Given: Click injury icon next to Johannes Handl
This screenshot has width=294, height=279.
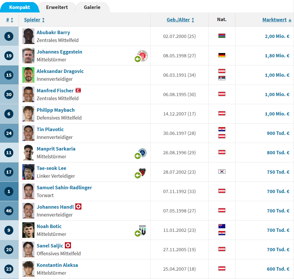Looking at the screenshot, I should pyautogui.click(x=78, y=207).
